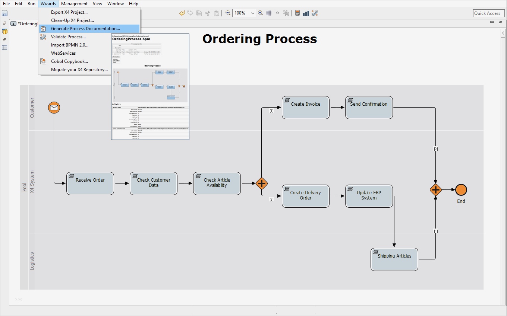Select the Shipping Articles activity

tap(394, 259)
